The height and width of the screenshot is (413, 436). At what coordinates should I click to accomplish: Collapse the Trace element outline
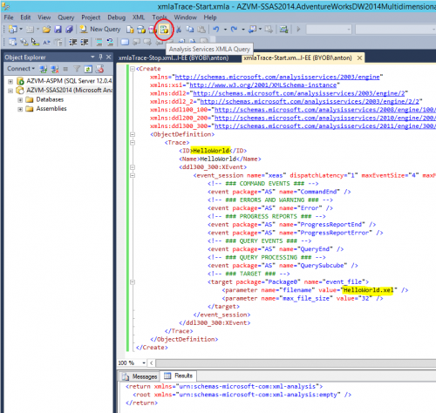pyautogui.click(x=133, y=143)
